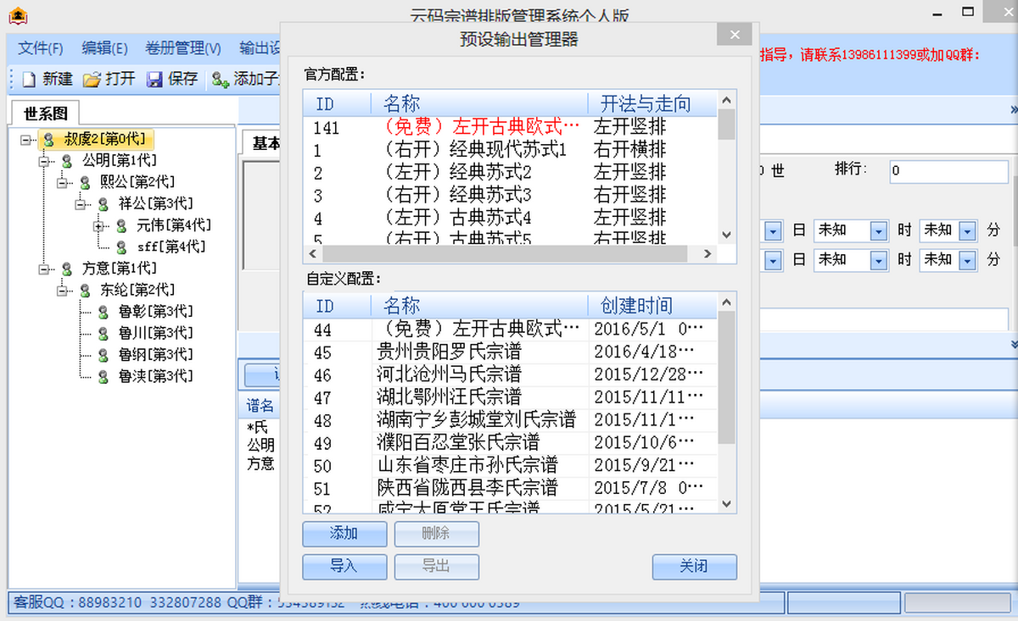This screenshot has height=621, width=1018.
Task: Select official row （右开）经典苏式3
Action: pyautogui.click(x=510, y=196)
